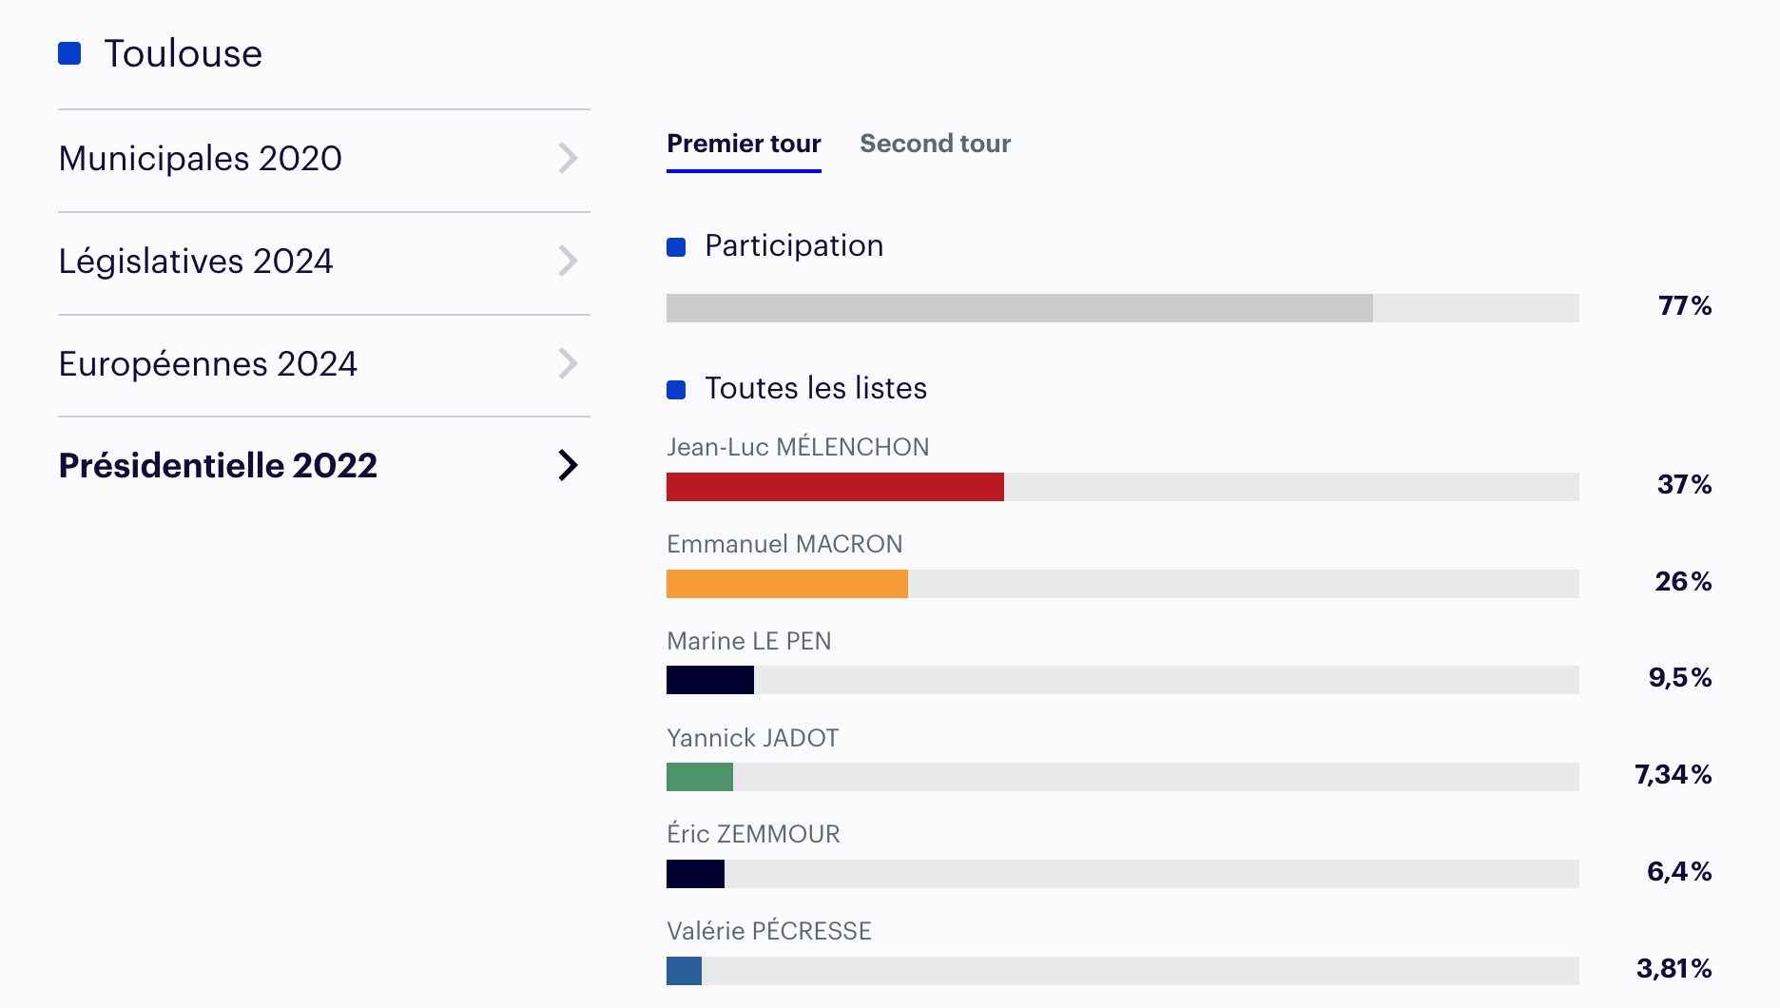This screenshot has height=1008, width=1780.
Task: Click Yannick Jadot's green result bar
Action: click(700, 777)
